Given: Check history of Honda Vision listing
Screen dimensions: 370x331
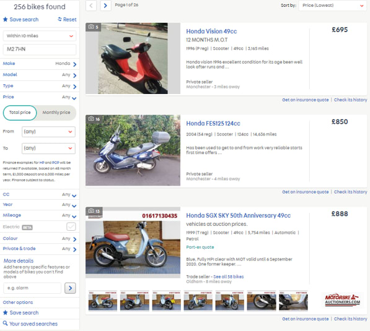Looking at the screenshot, I should 350,100.
